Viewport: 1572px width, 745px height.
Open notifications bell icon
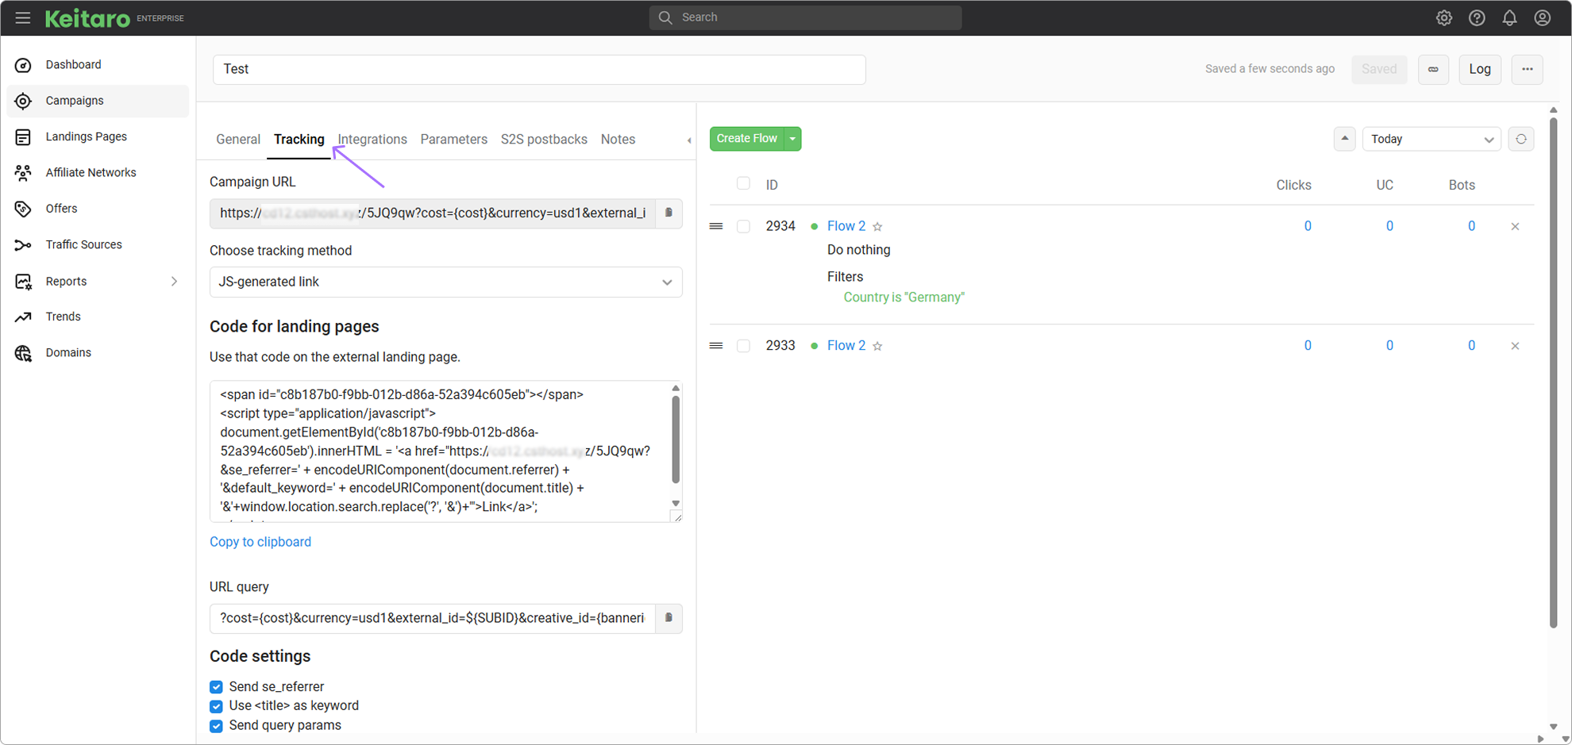(1509, 17)
